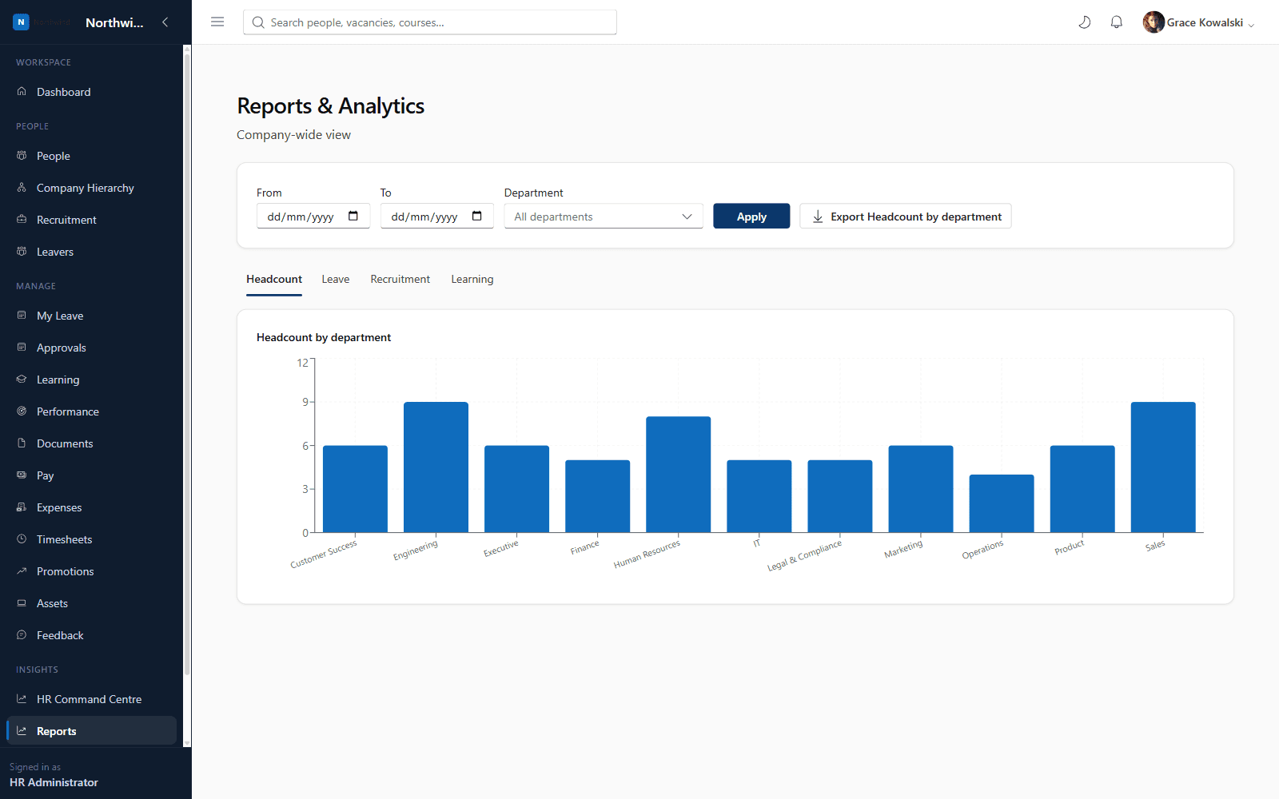Image resolution: width=1279 pixels, height=799 pixels.
Task: Select the Headcount tab
Action: (274, 279)
